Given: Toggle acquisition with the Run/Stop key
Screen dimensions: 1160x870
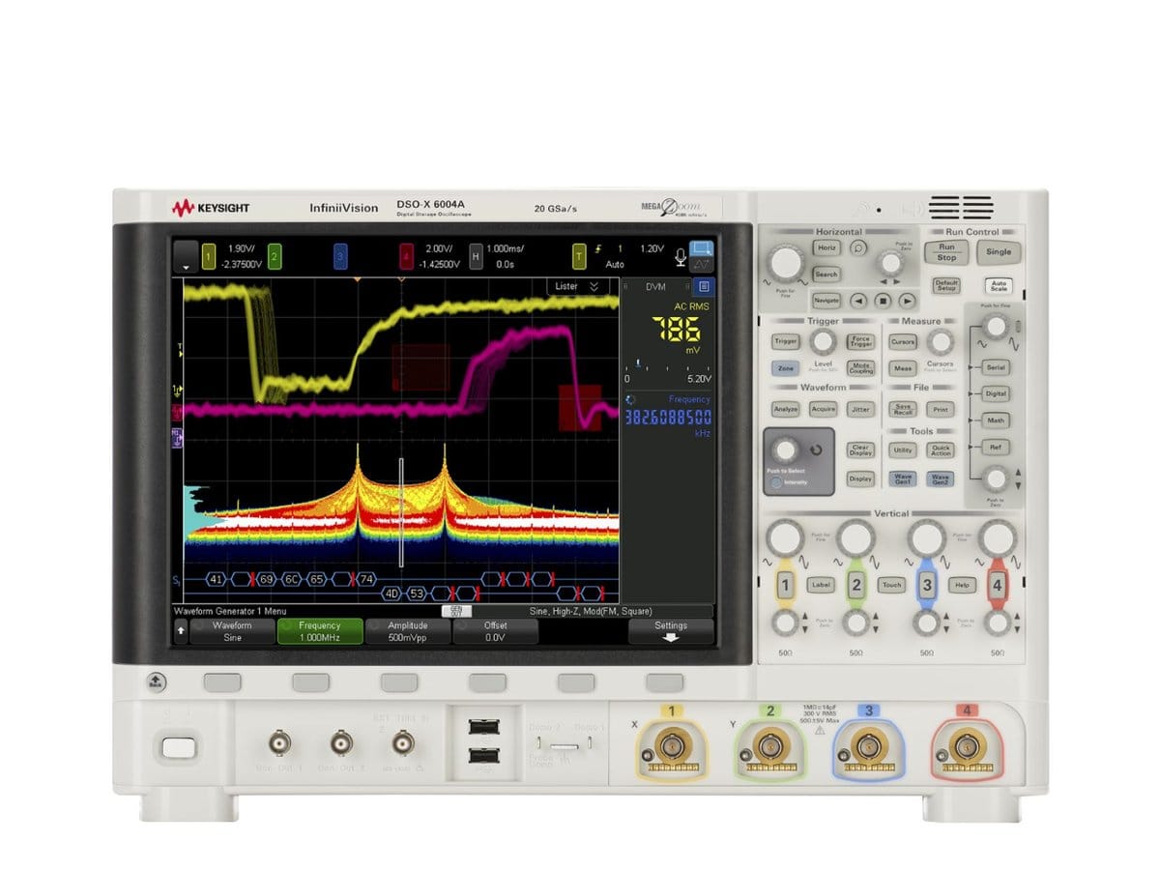Looking at the screenshot, I should [x=946, y=252].
